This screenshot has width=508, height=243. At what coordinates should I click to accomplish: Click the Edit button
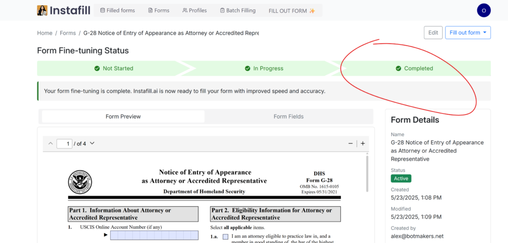point(433,33)
